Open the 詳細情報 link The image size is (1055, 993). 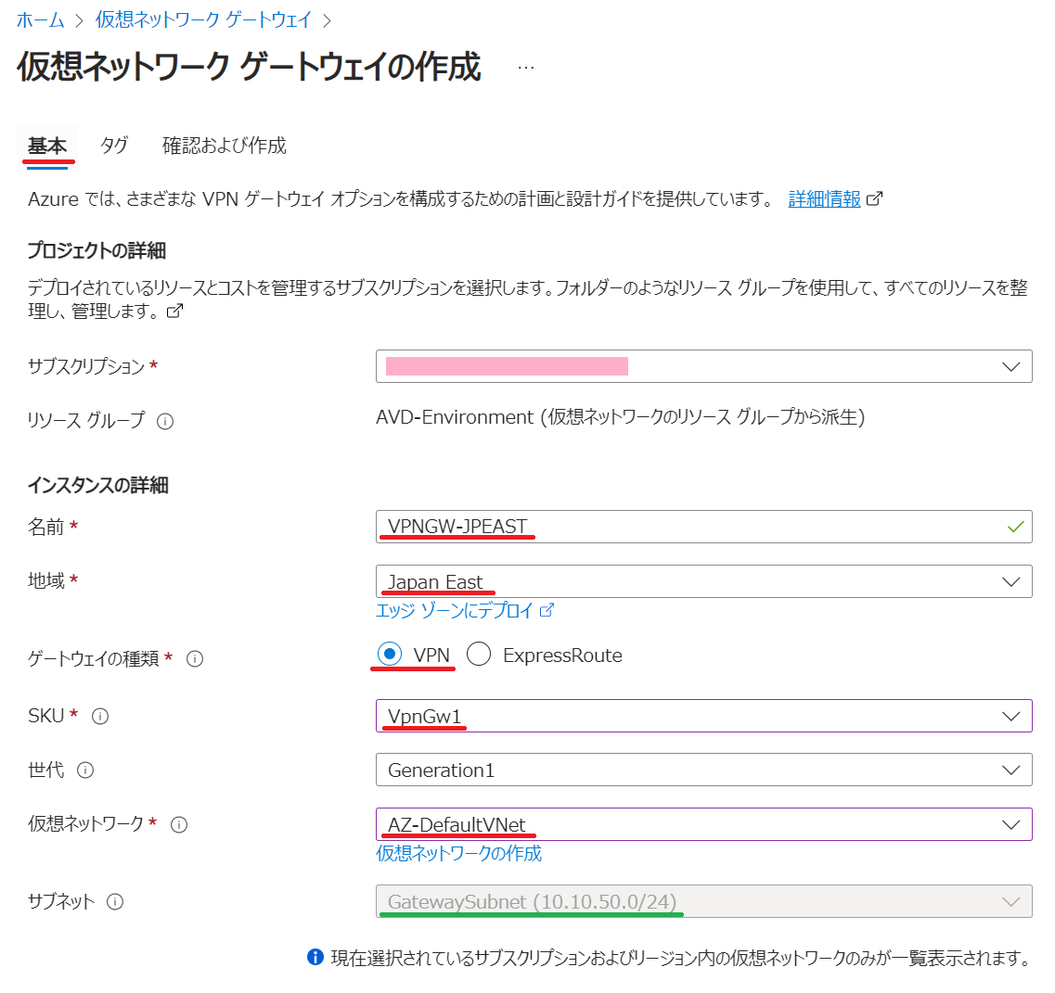824,199
